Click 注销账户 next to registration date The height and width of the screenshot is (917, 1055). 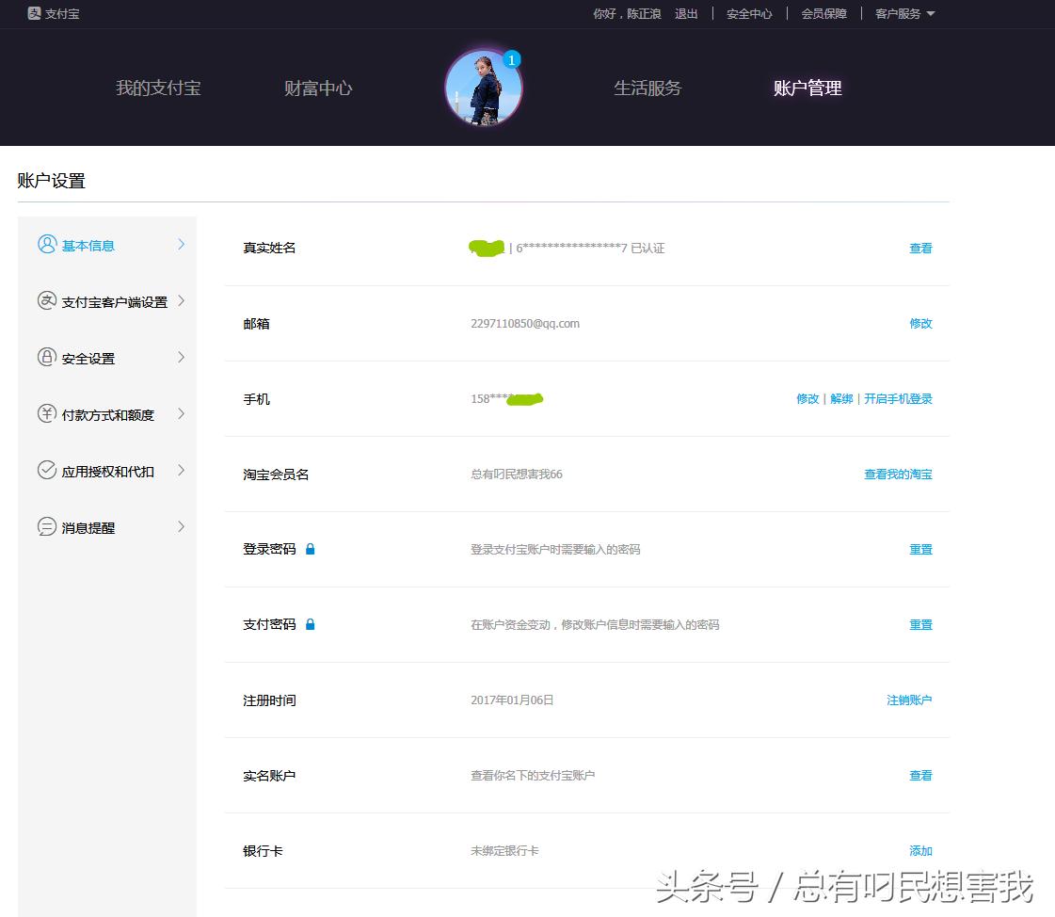(x=908, y=700)
